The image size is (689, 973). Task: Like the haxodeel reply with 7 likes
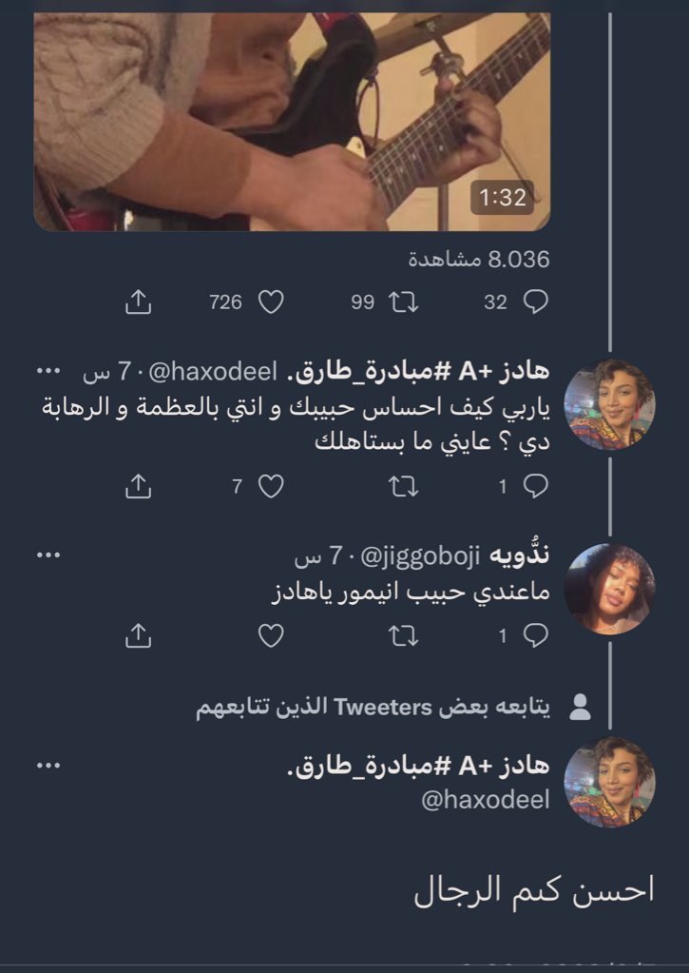(271, 487)
